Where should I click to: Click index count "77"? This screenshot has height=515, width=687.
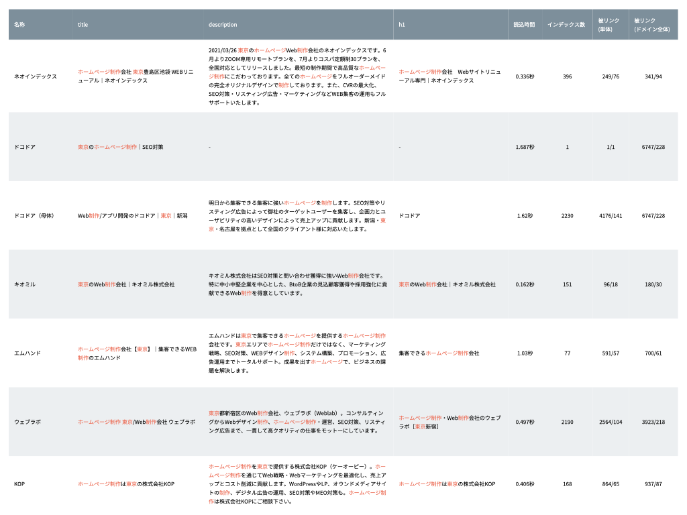(568, 353)
